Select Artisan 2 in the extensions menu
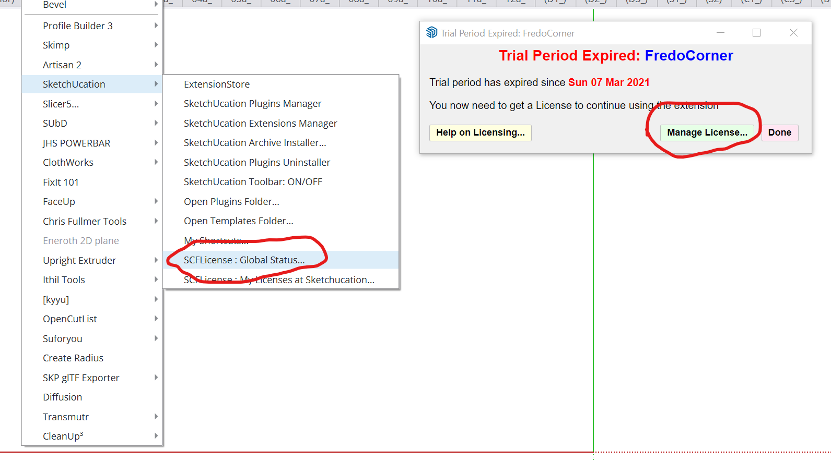 click(x=92, y=65)
